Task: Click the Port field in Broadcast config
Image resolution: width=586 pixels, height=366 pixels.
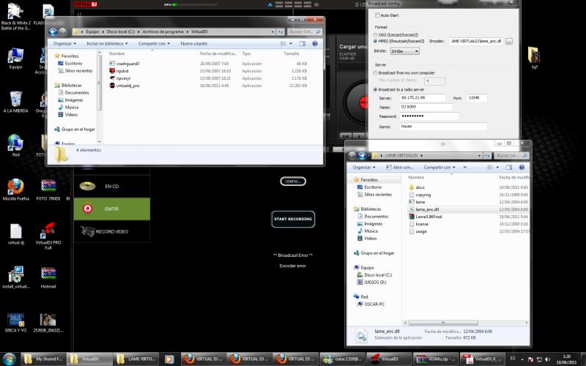Action: [478, 98]
